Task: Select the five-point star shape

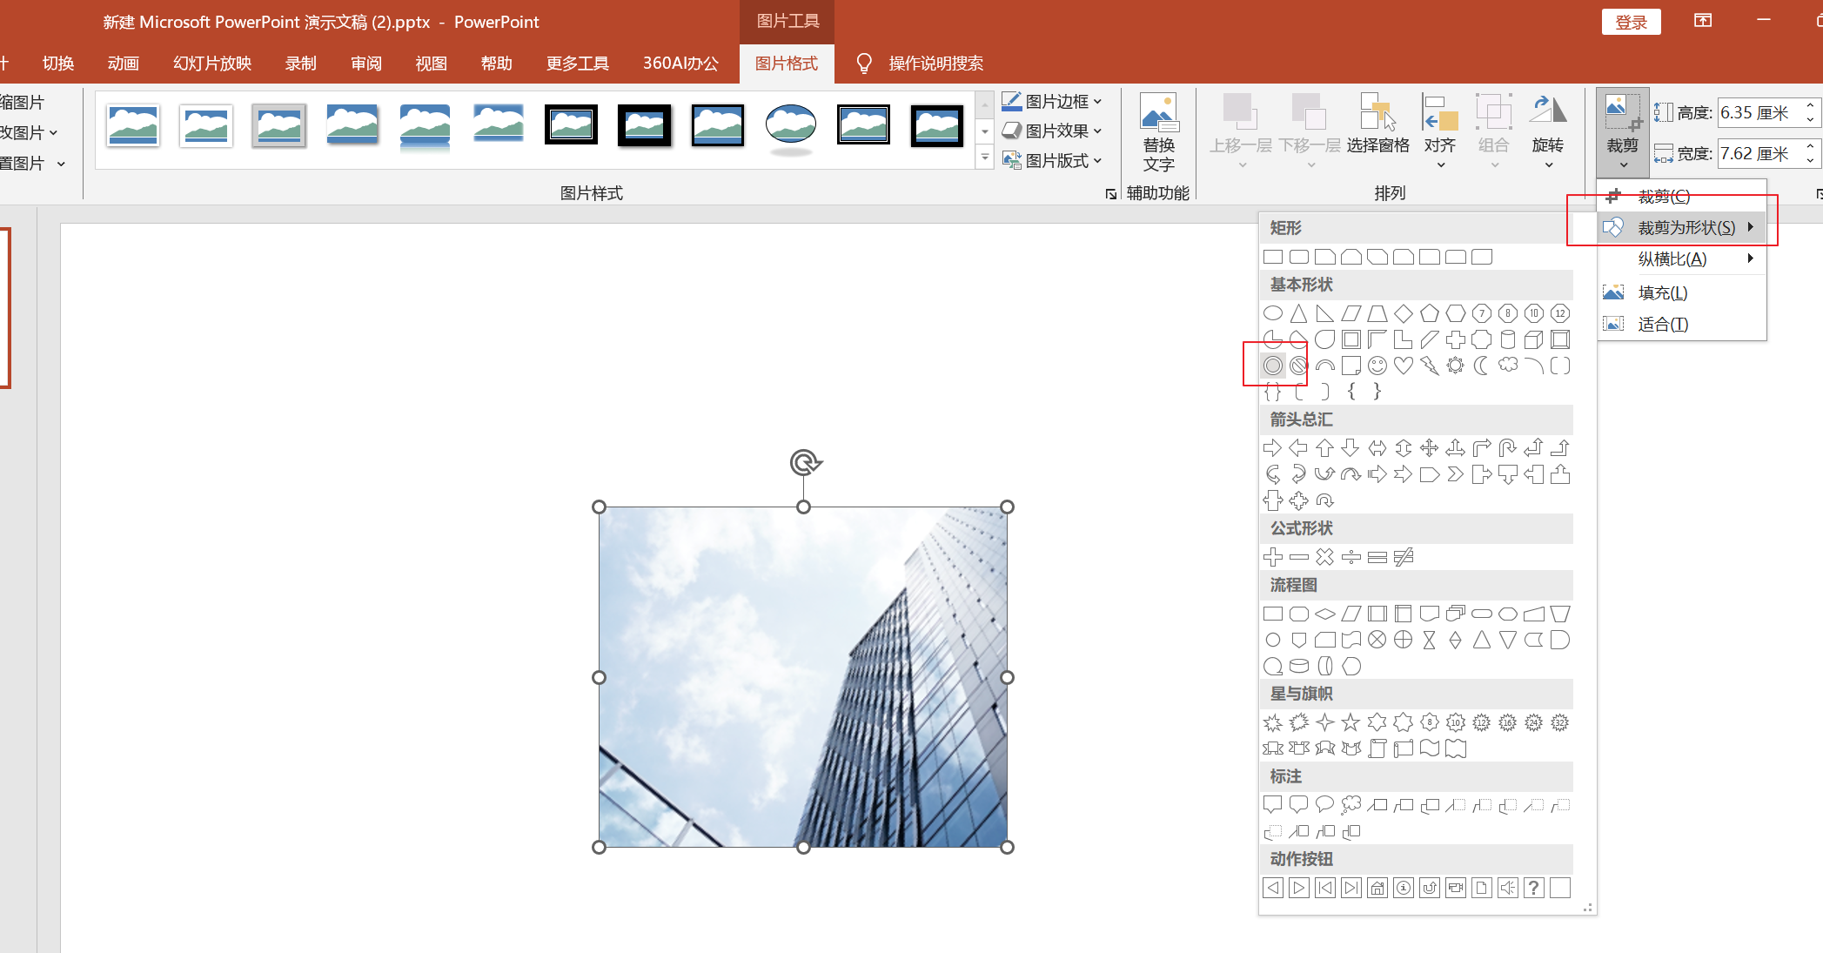Action: pyautogui.click(x=1350, y=722)
